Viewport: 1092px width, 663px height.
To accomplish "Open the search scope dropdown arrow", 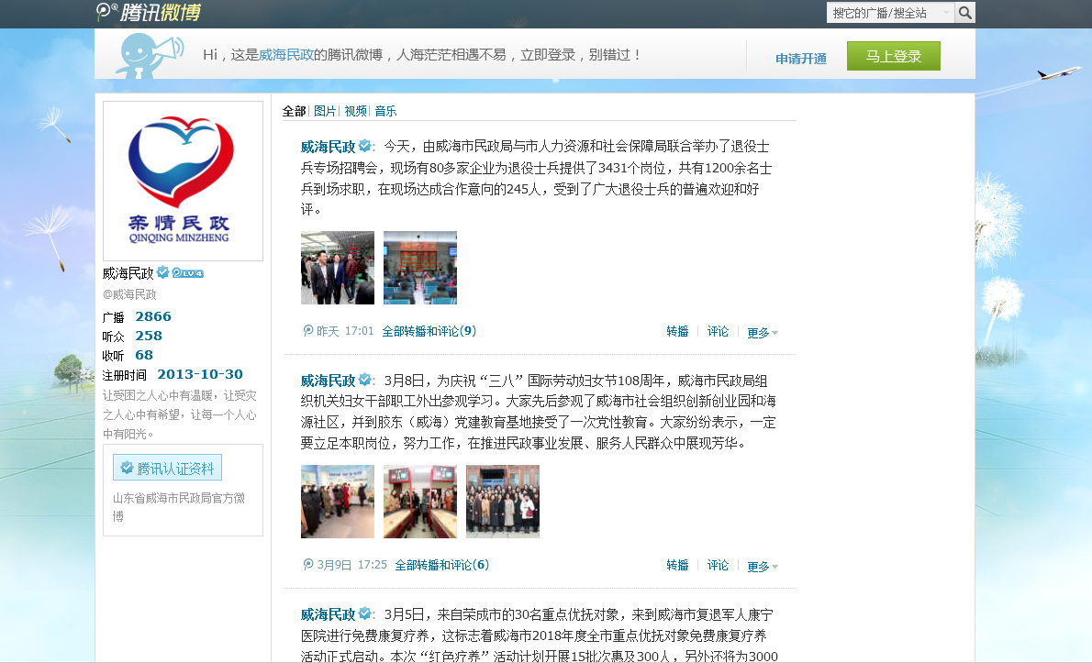I will [x=946, y=13].
